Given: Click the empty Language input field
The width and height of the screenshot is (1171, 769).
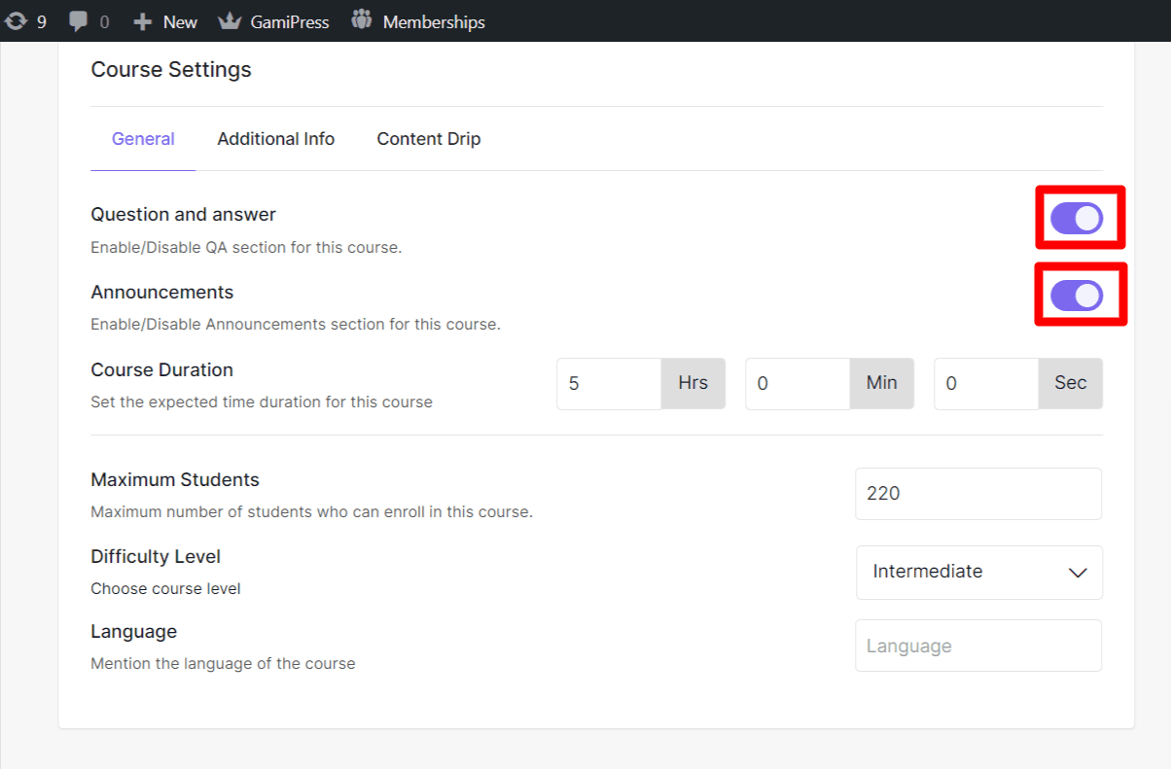Looking at the screenshot, I should tap(977, 646).
